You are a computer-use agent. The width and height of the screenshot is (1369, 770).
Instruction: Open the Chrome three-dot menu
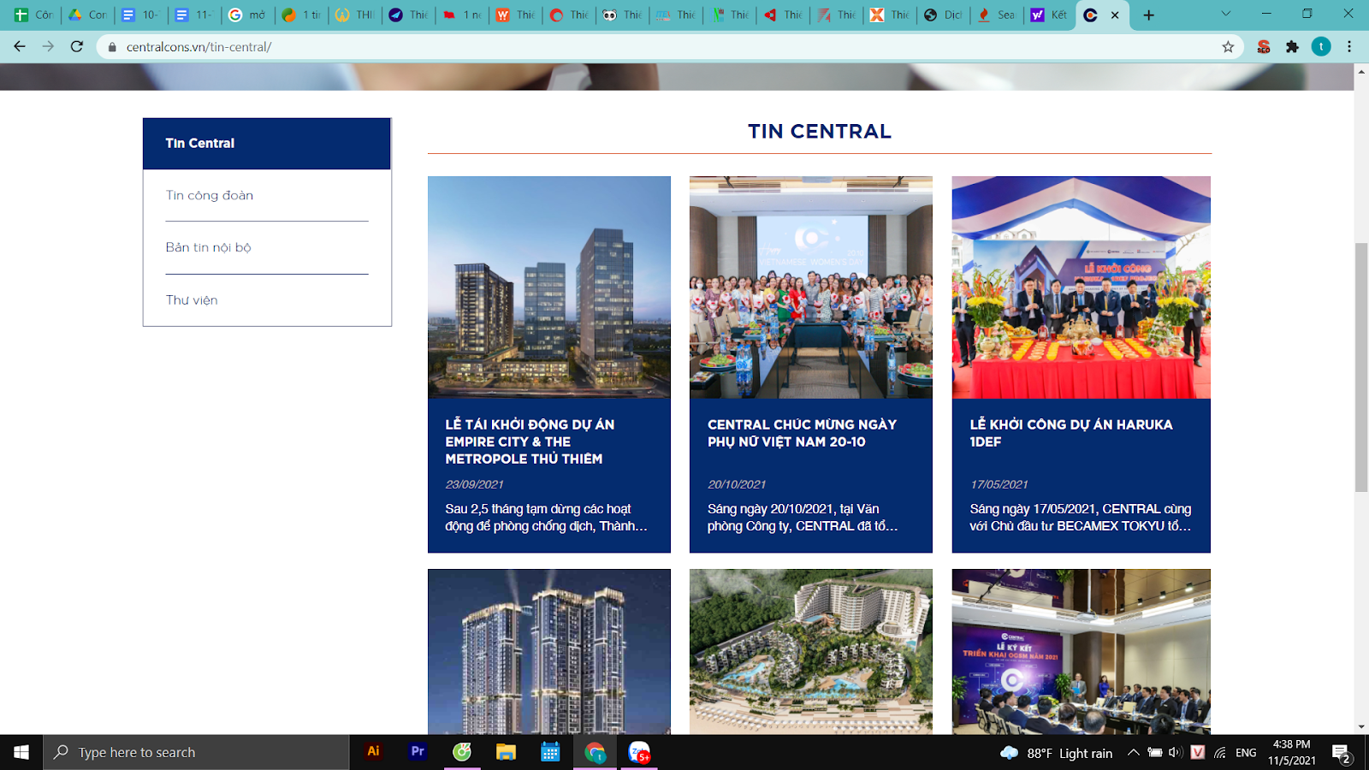(x=1349, y=47)
